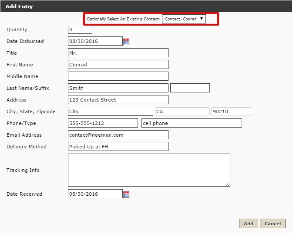The height and width of the screenshot is (233, 293).
Task: Click Address field with 123 Contact Street
Action: tap(118, 100)
